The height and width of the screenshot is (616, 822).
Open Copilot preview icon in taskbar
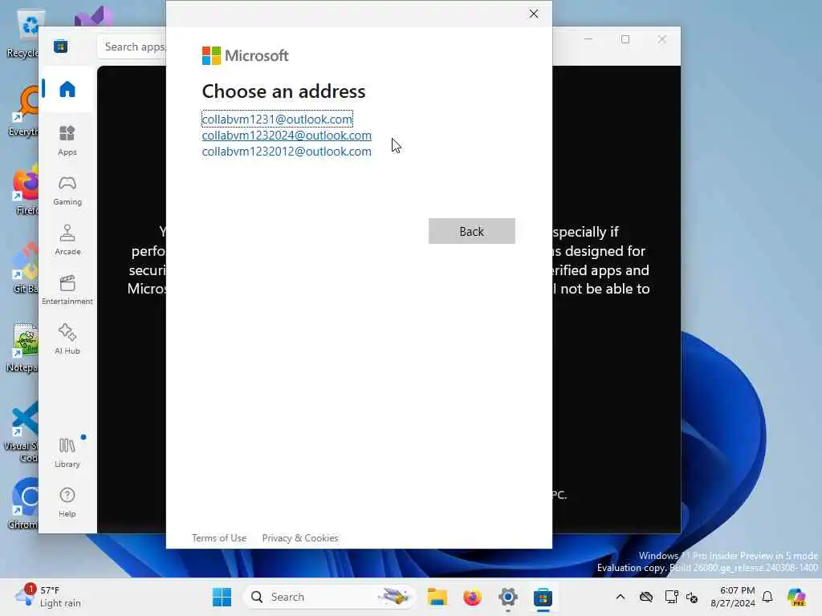pyautogui.click(x=797, y=597)
